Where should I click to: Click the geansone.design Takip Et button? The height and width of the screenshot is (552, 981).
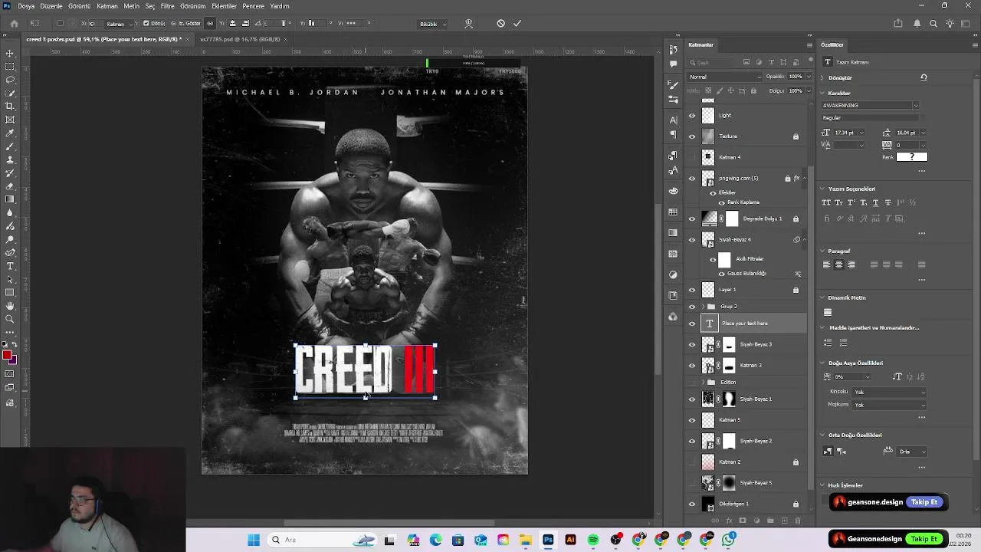pos(924,502)
